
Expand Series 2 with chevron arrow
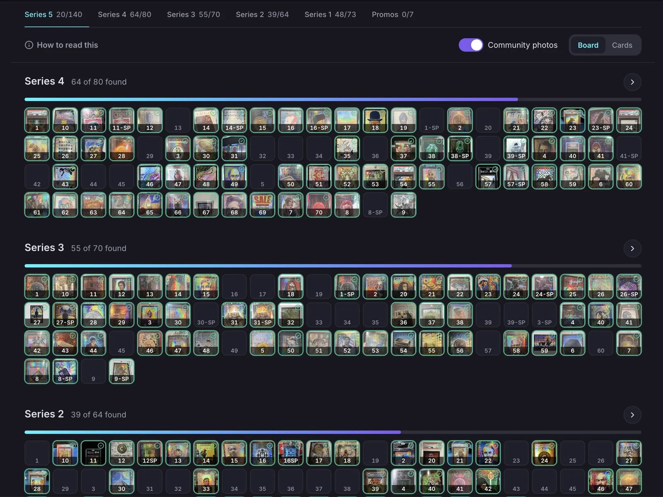(632, 415)
